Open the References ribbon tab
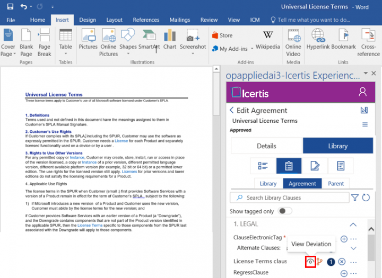 [146, 20]
